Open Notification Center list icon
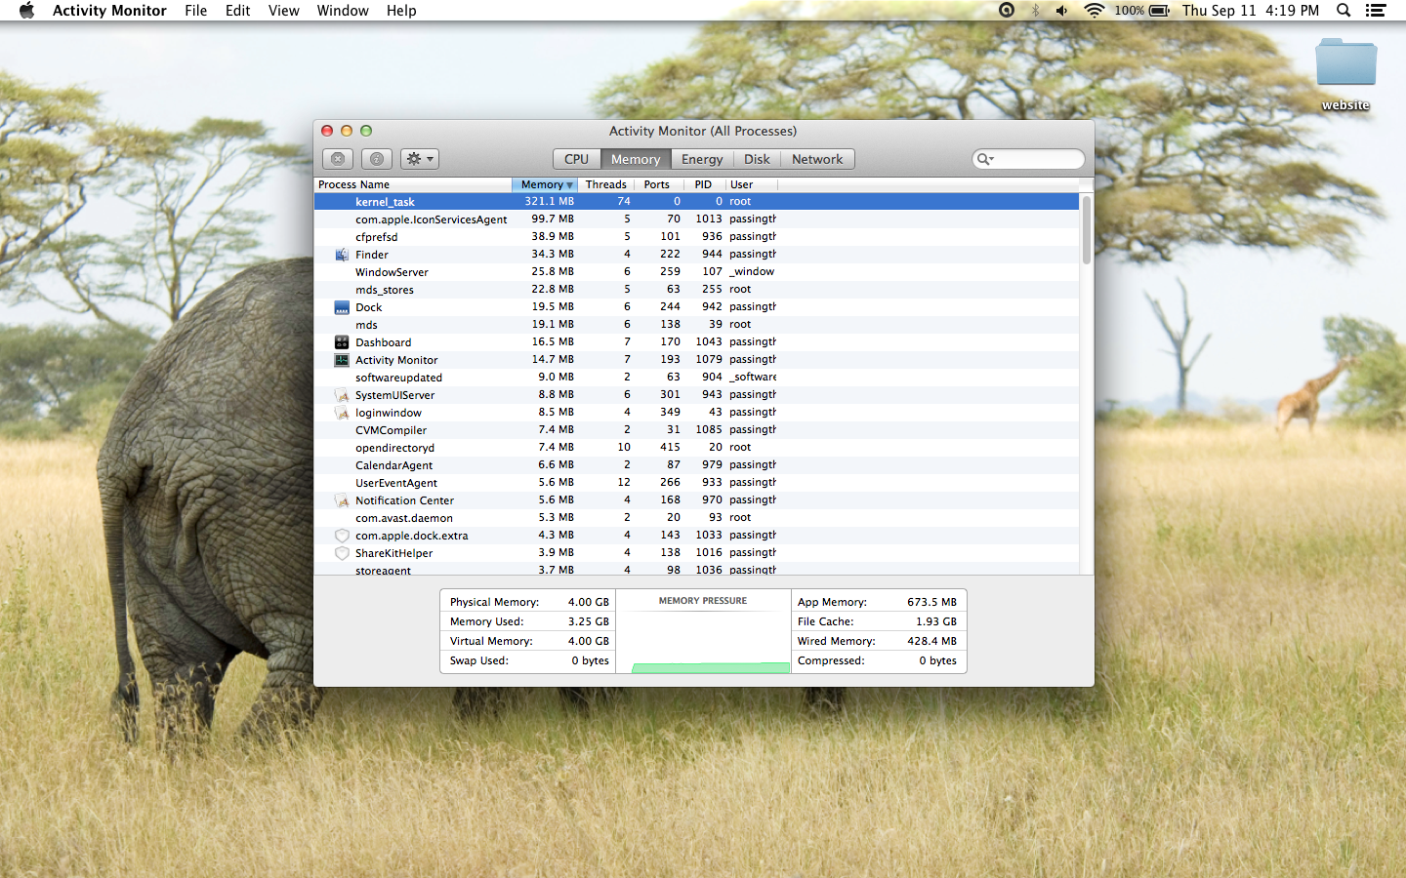Viewport: 1406px width, 878px height. click(1376, 11)
